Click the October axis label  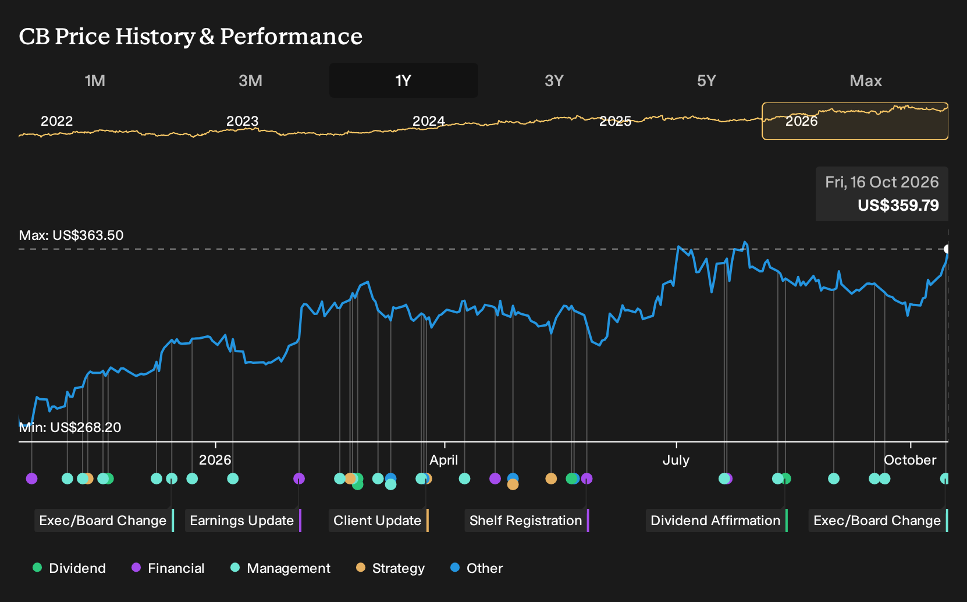point(910,460)
